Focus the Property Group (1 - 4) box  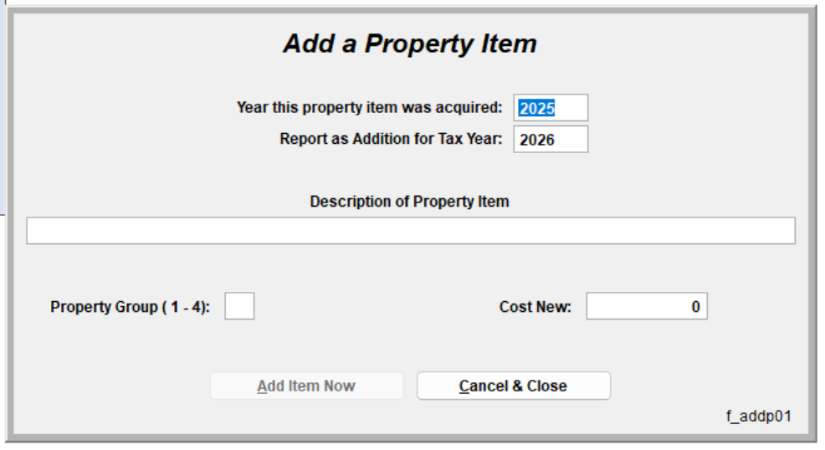click(239, 307)
